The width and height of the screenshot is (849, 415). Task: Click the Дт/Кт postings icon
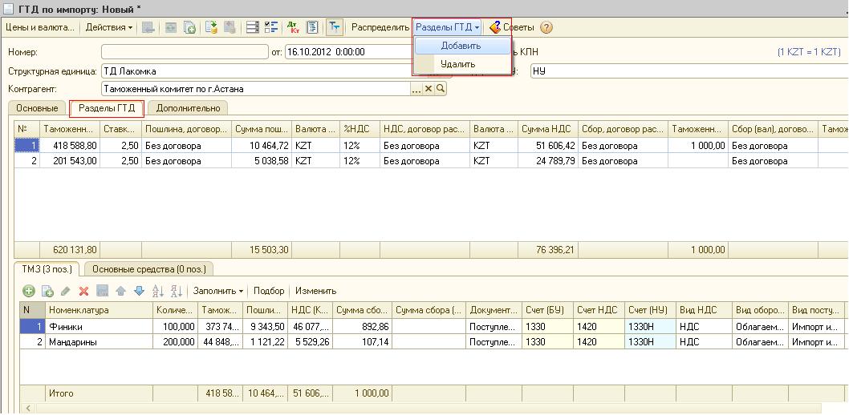(291, 27)
